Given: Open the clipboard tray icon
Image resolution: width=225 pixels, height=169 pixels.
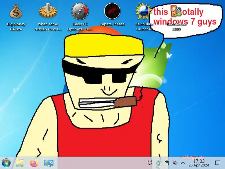Looking at the screenshot, I should pos(166,163).
